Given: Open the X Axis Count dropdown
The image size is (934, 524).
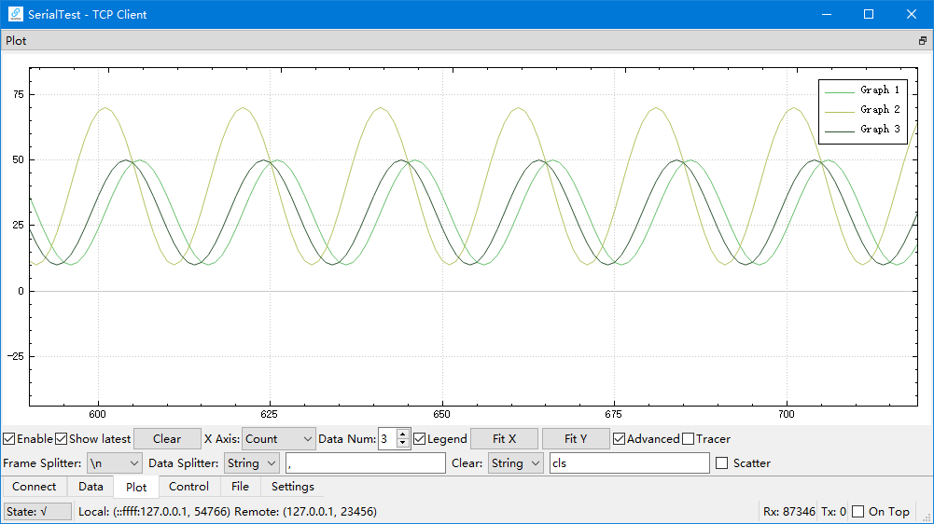Looking at the screenshot, I should point(280,439).
